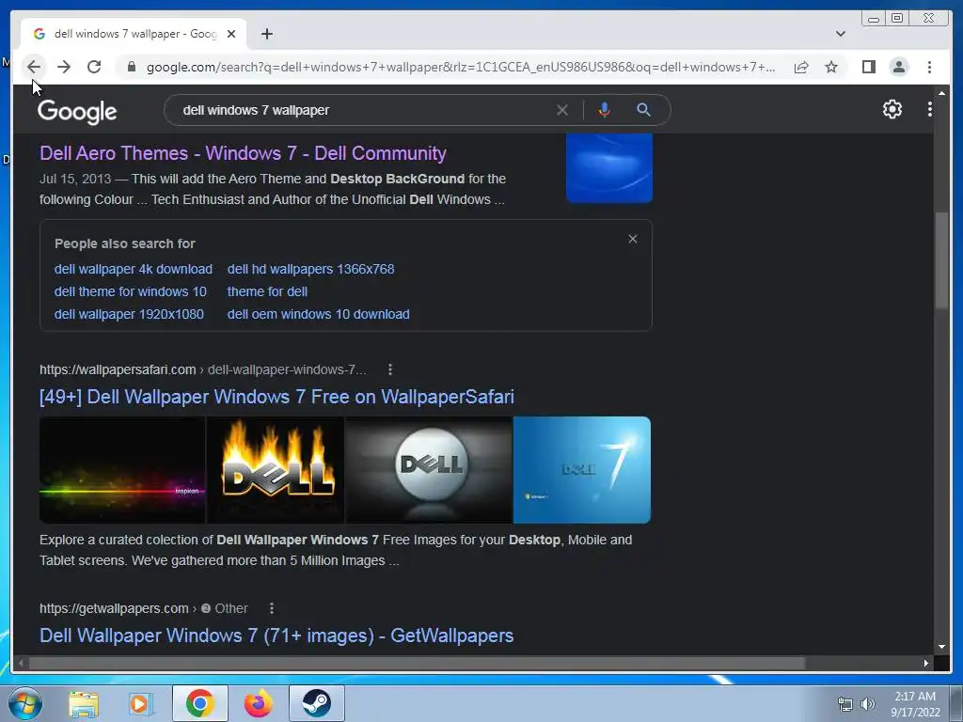Open a new tab with plus button
963x722 pixels.
(266, 34)
